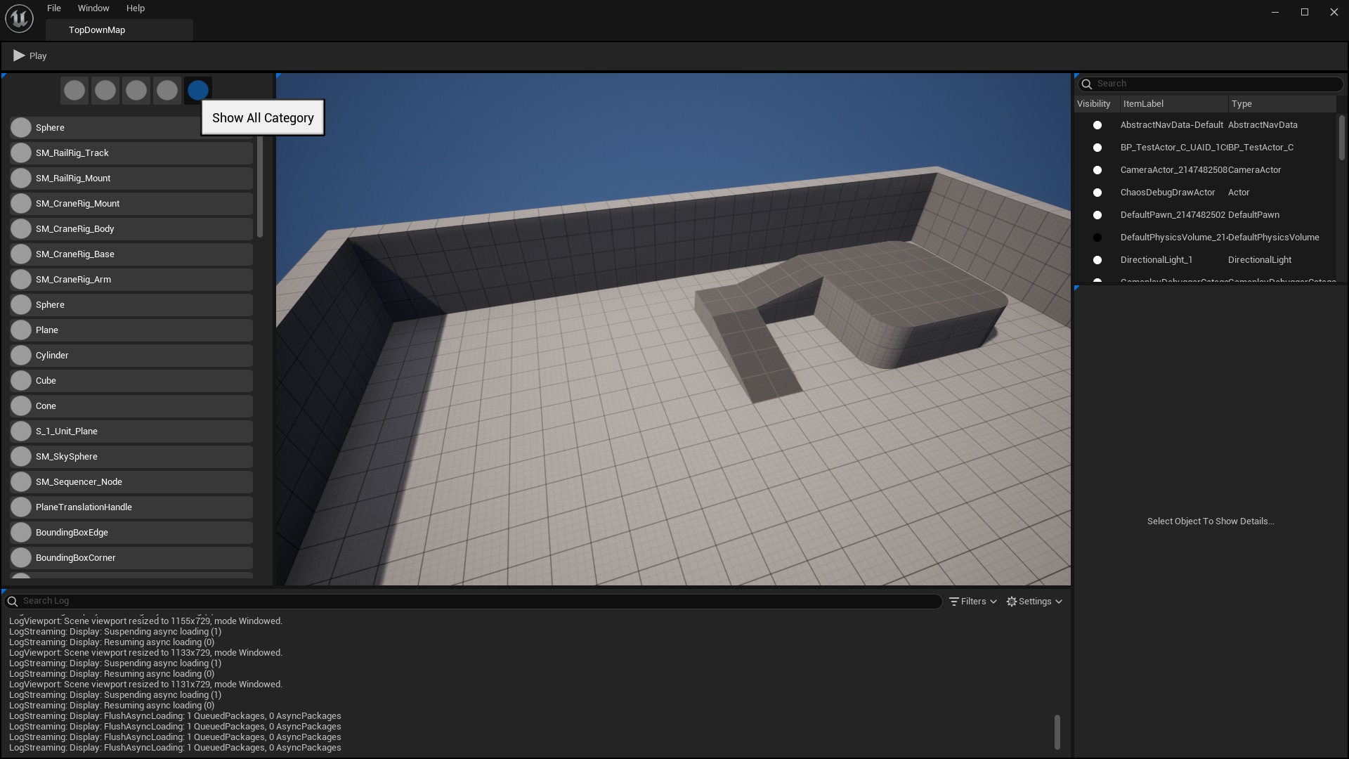Toggle visibility of CameraActor_2147482508
1349x759 pixels.
pos(1097,169)
